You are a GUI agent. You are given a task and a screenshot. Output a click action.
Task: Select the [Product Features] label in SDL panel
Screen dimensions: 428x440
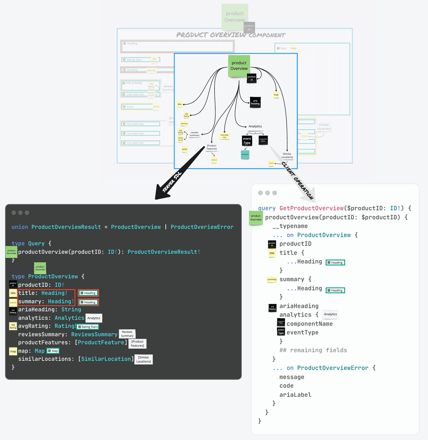(138, 344)
